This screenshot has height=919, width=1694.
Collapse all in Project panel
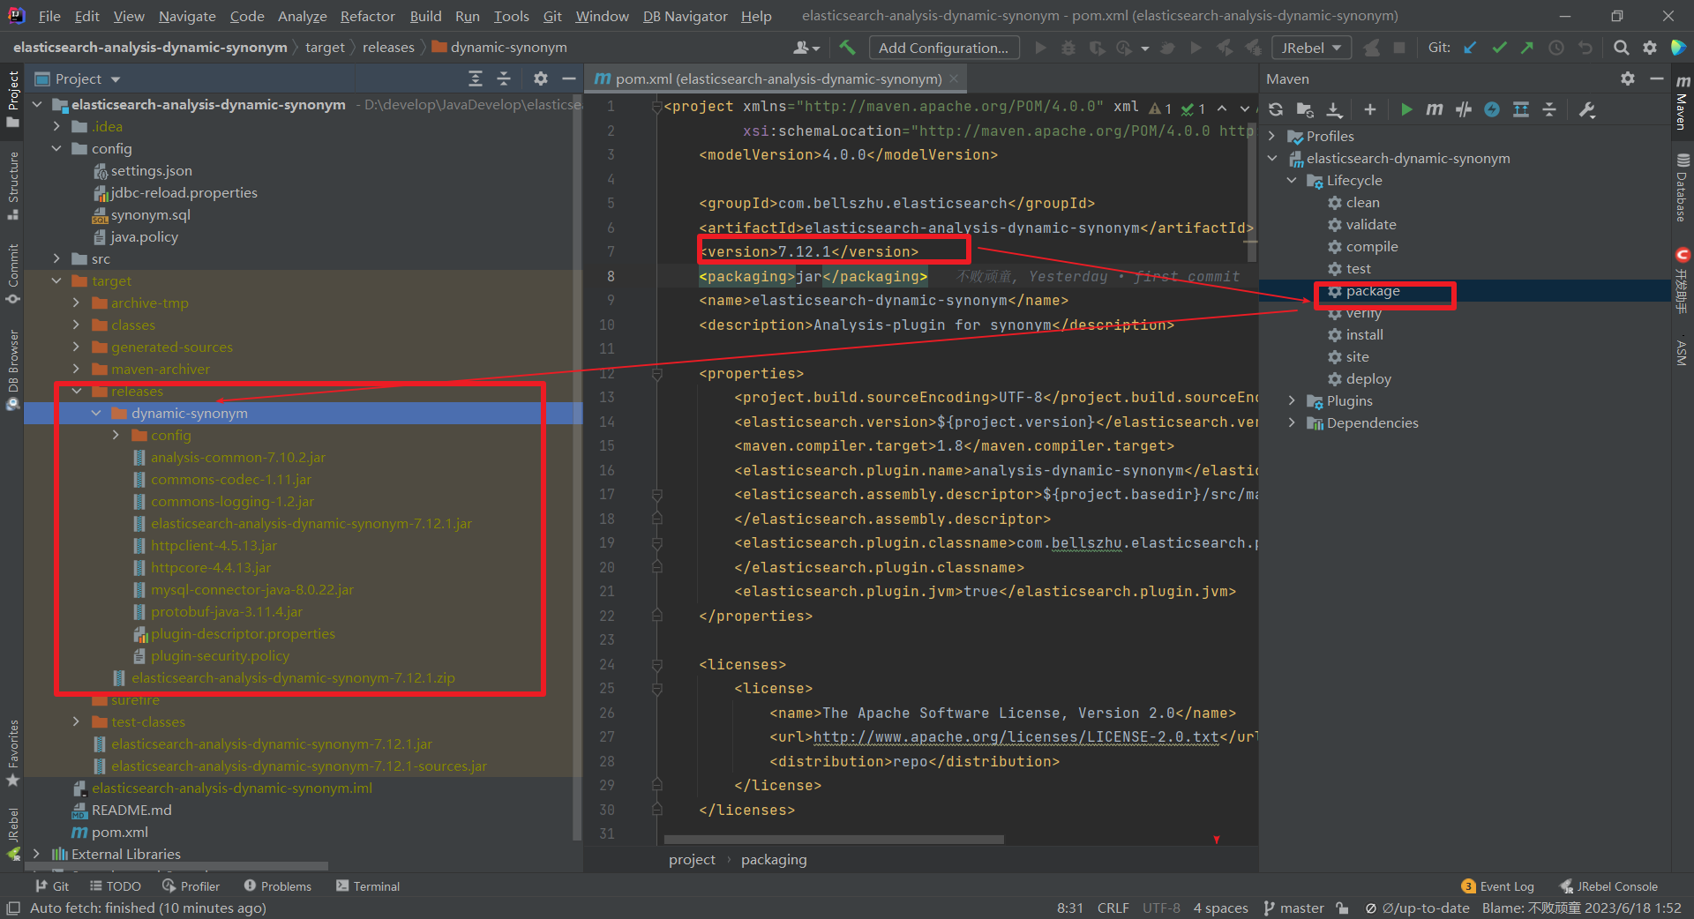[504, 78]
